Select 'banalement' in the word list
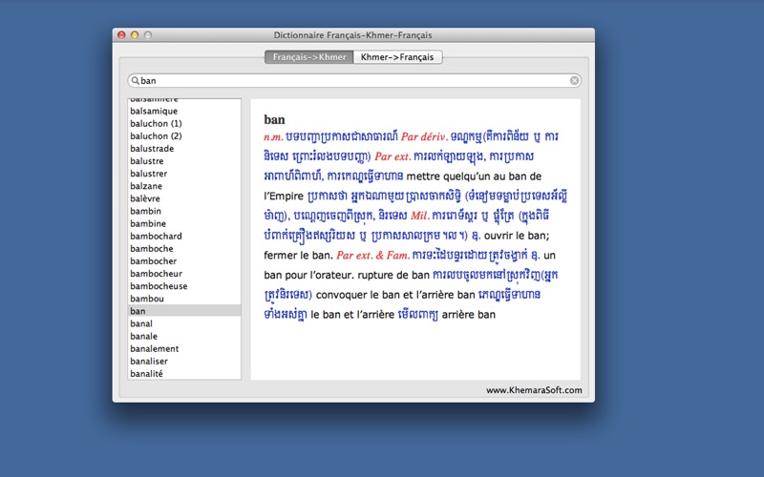This screenshot has width=764, height=477. (184, 349)
